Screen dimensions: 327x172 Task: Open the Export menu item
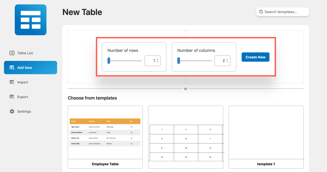[23, 97]
